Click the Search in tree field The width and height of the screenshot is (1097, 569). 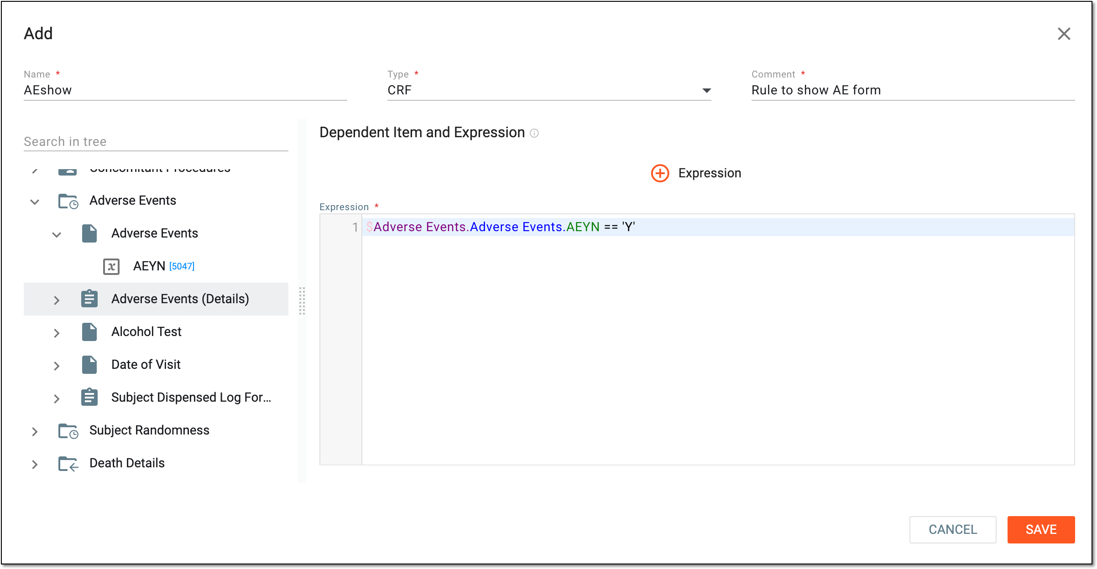click(x=156, y=141)
